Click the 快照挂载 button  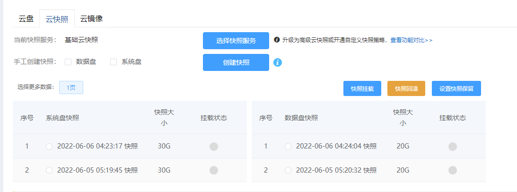[x=362, y=88]
